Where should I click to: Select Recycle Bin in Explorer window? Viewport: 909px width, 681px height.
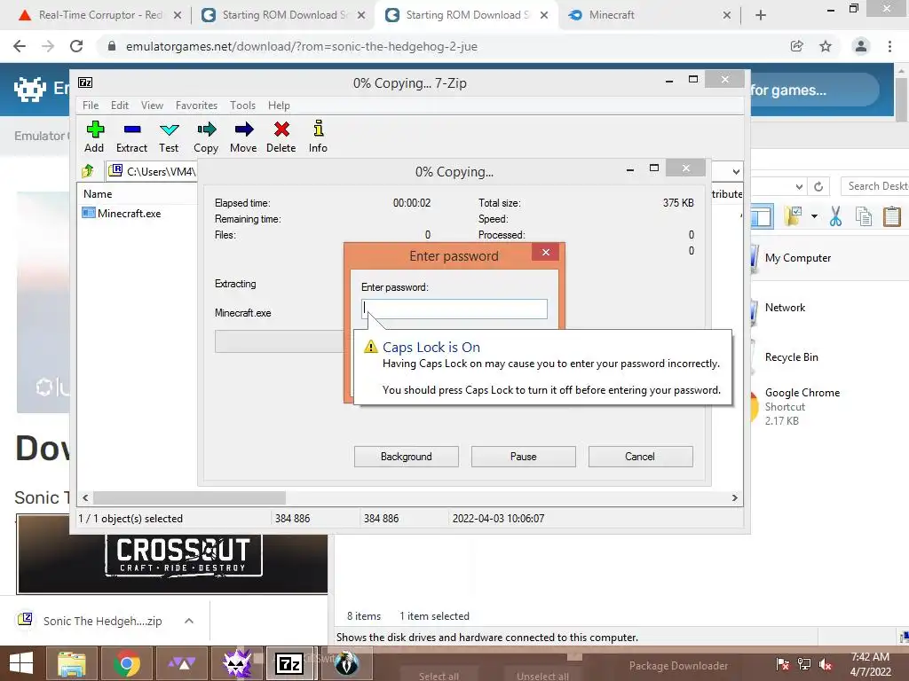coord(791,357)
